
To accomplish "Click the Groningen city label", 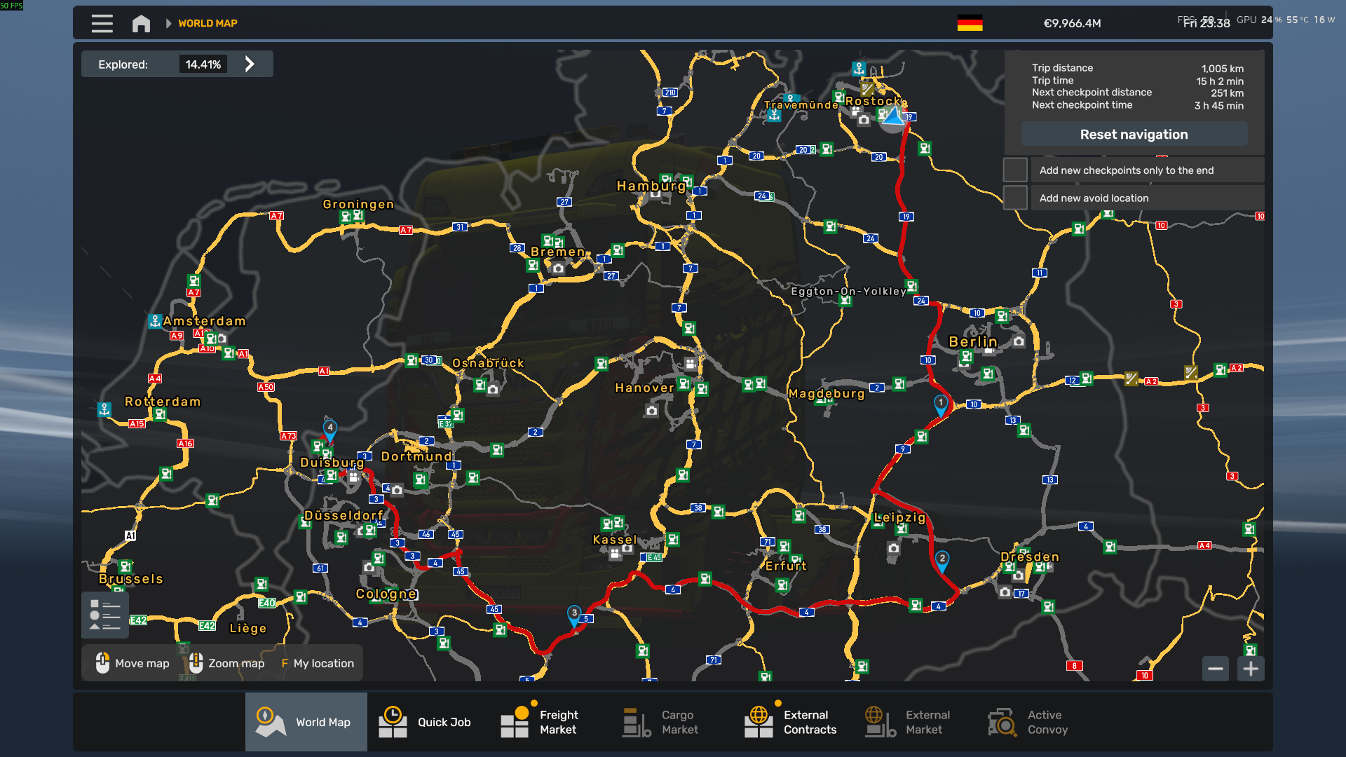I will coord(358,204).
